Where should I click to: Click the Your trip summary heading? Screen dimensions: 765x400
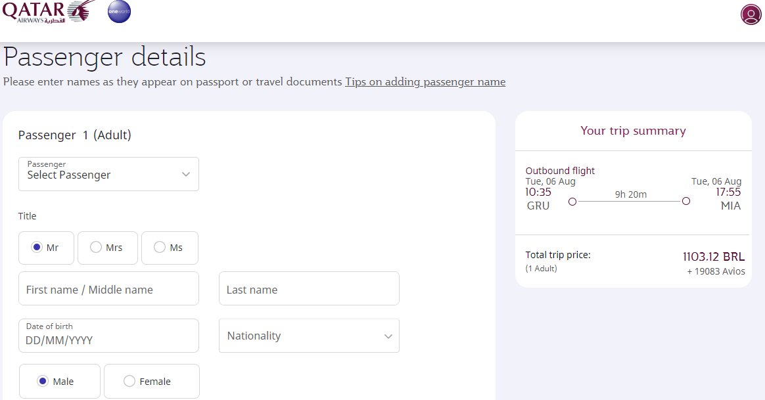coord(634,131)
